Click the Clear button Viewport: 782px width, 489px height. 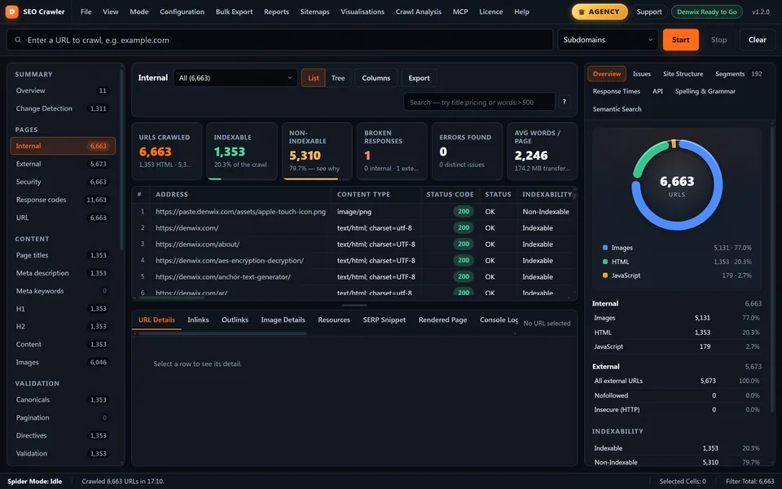click(x=757, y=40)
